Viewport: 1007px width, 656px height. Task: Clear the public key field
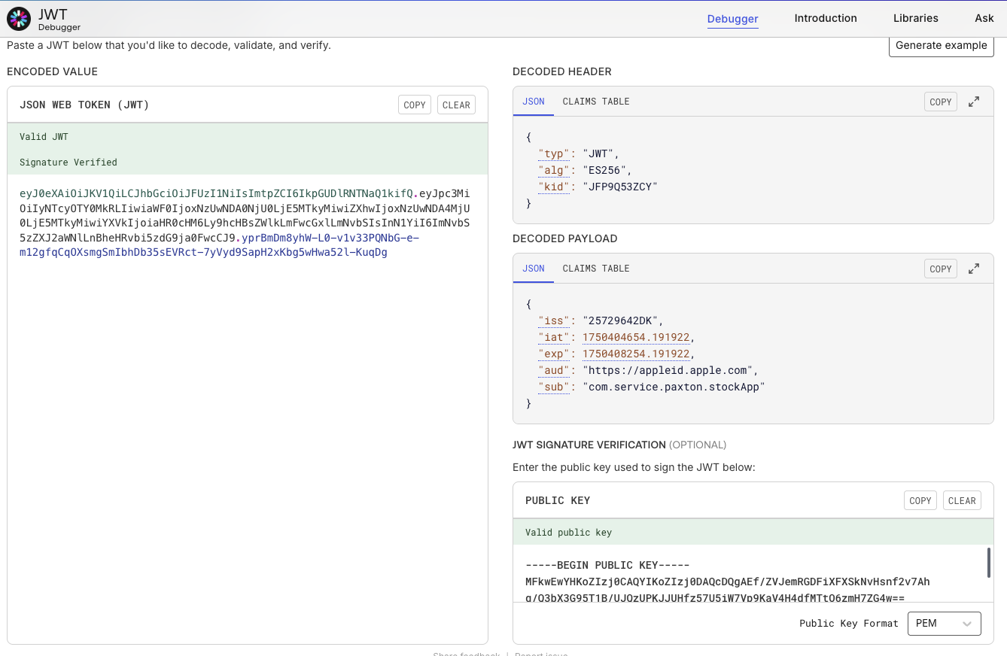[962, 500]
